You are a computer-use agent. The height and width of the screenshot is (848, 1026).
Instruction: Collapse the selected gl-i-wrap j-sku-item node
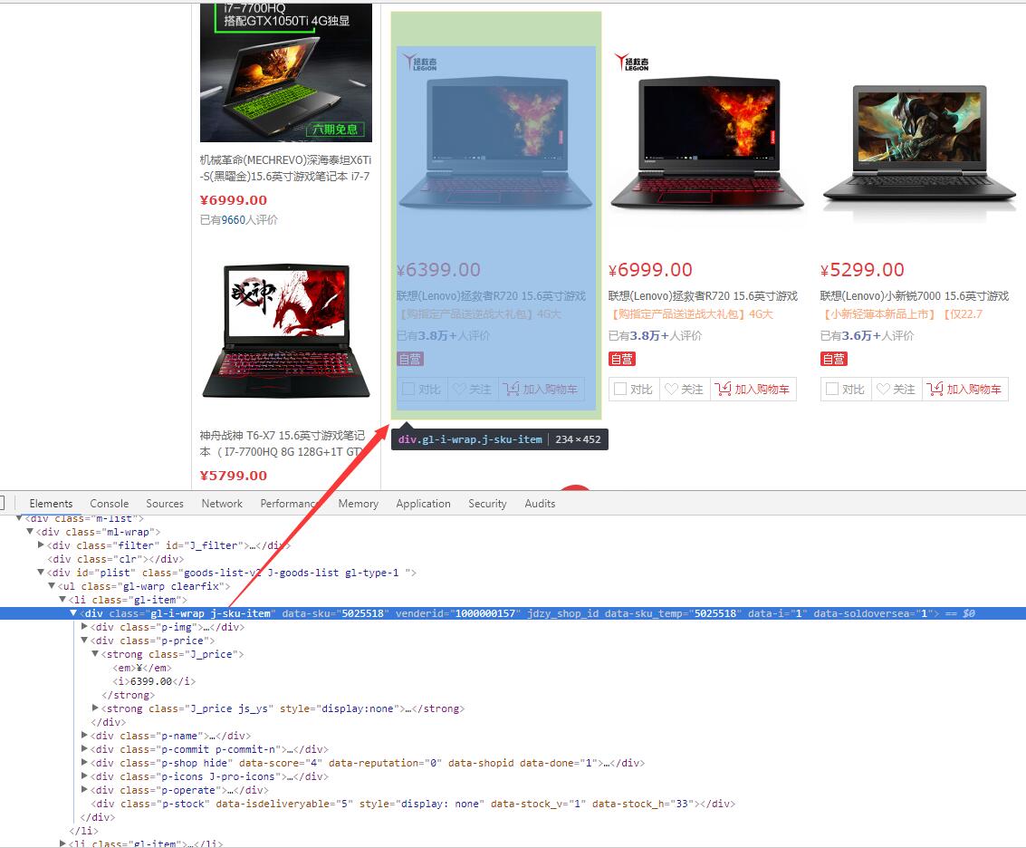(x=73, y=613)
